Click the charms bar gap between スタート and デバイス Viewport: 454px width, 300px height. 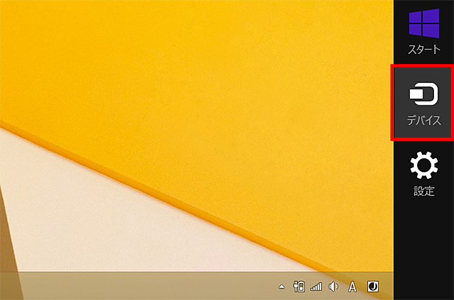coord(424,62)
